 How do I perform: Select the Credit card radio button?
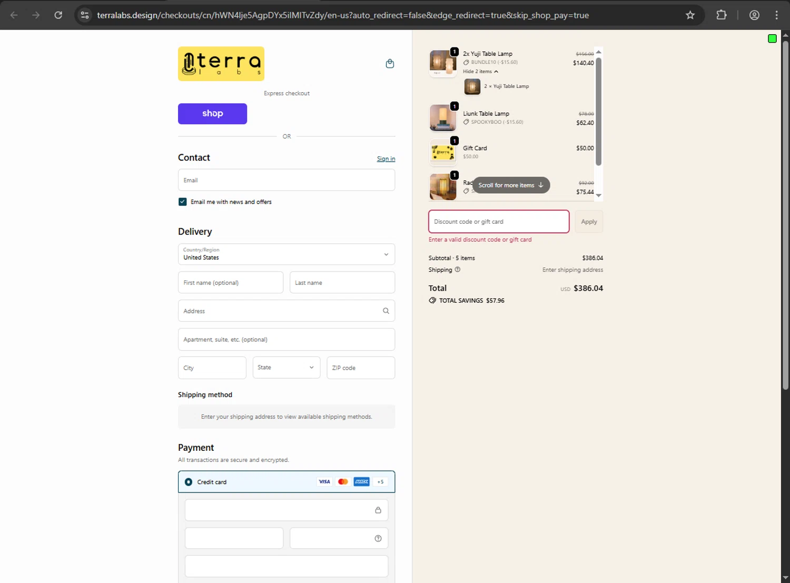click(x=189, y=482)
